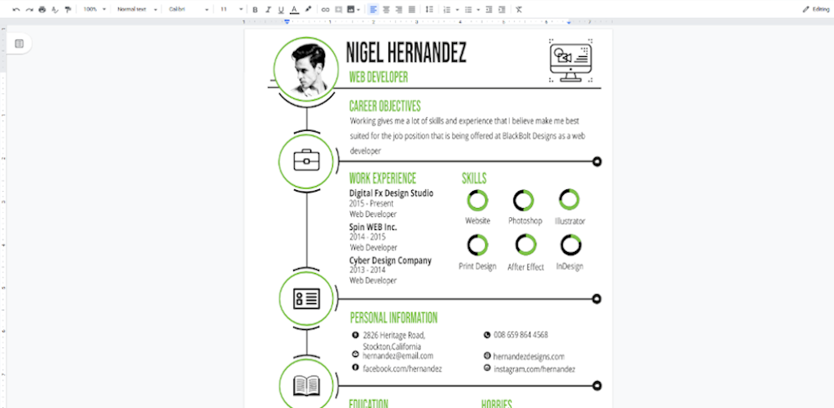
Task: Click the NIGEL HERNANDEZ heading
Action: point(406,53)
